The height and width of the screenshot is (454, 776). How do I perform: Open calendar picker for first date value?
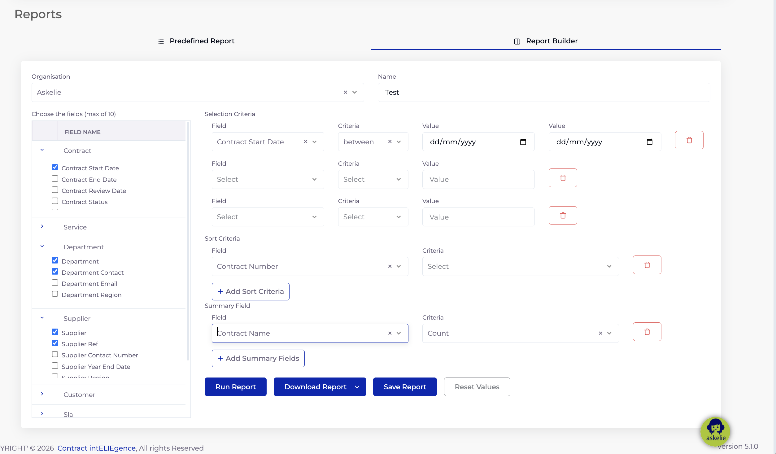pyautogui.click(x=523, y=142)
